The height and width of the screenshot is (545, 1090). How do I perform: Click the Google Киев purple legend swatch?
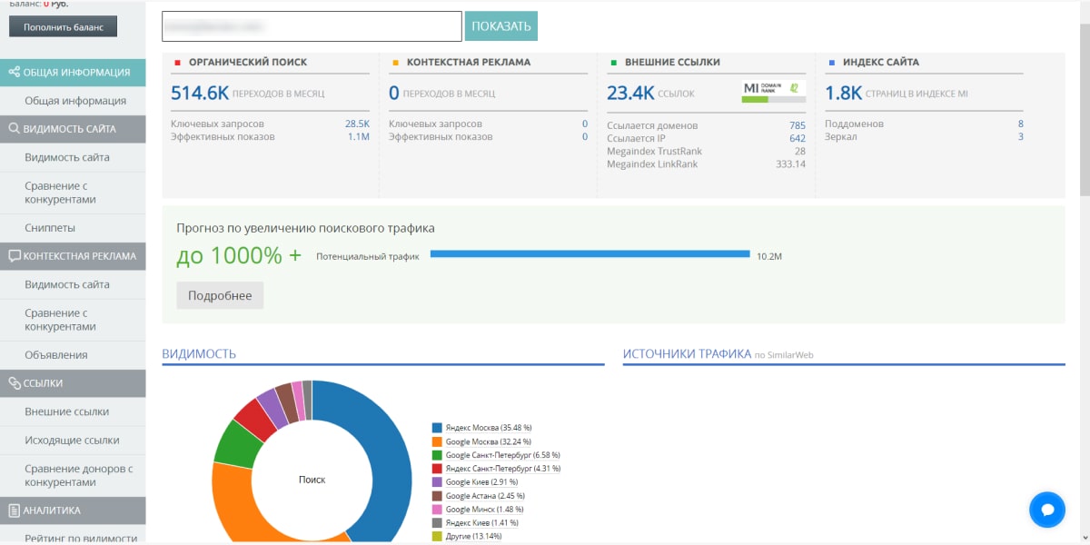(437, 482)
